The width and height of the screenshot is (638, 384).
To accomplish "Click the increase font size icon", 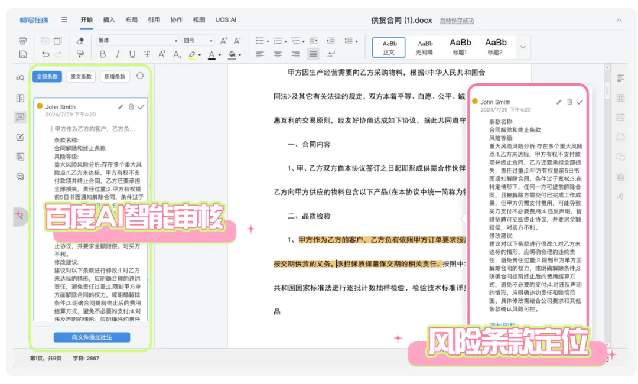I will [x=223, y=40].
